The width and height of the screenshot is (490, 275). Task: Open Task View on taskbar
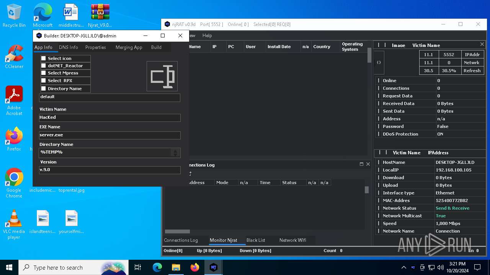pyautogui.click(x=138, y=267)
